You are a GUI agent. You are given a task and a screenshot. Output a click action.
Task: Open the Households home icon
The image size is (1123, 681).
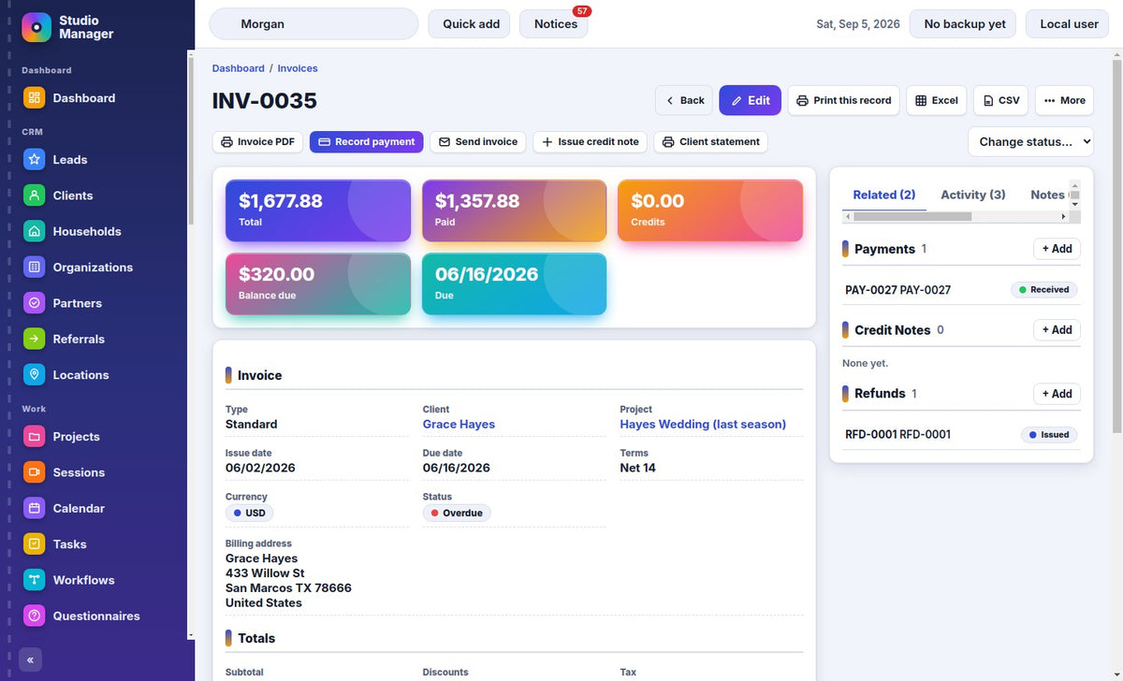34,231
